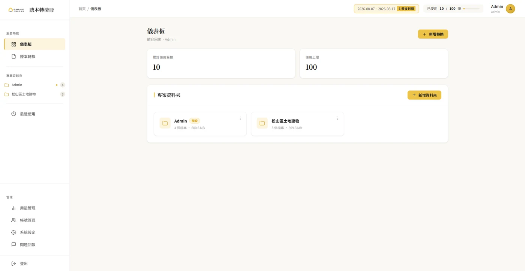The height and width of the screenshot is (271, 525).
Task: Go to 儀表板 in the sidebar
Action: [34, 44]
